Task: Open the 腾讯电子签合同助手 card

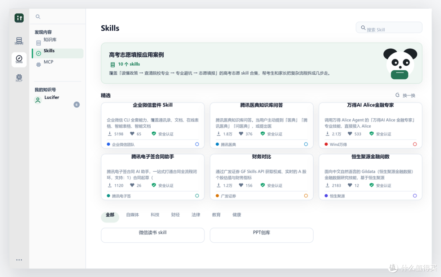Action: [x=153, y=177]
